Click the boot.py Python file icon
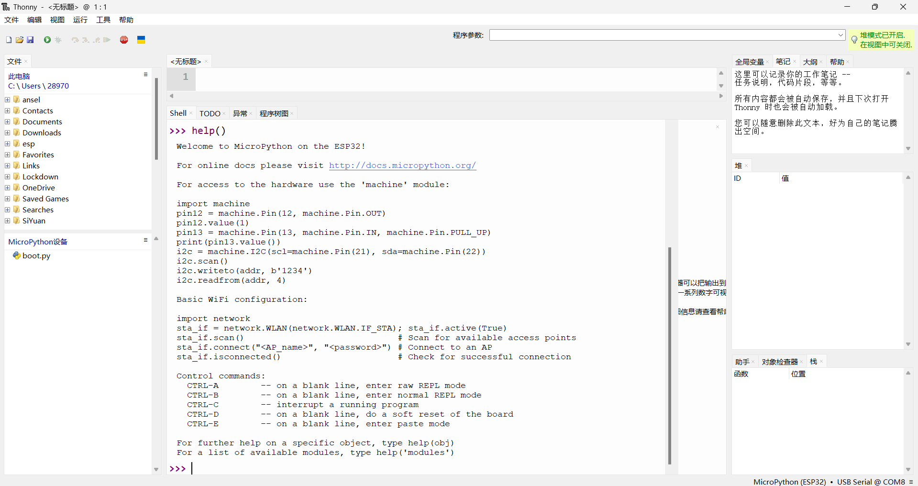The image size is (918, 486). 16,255
